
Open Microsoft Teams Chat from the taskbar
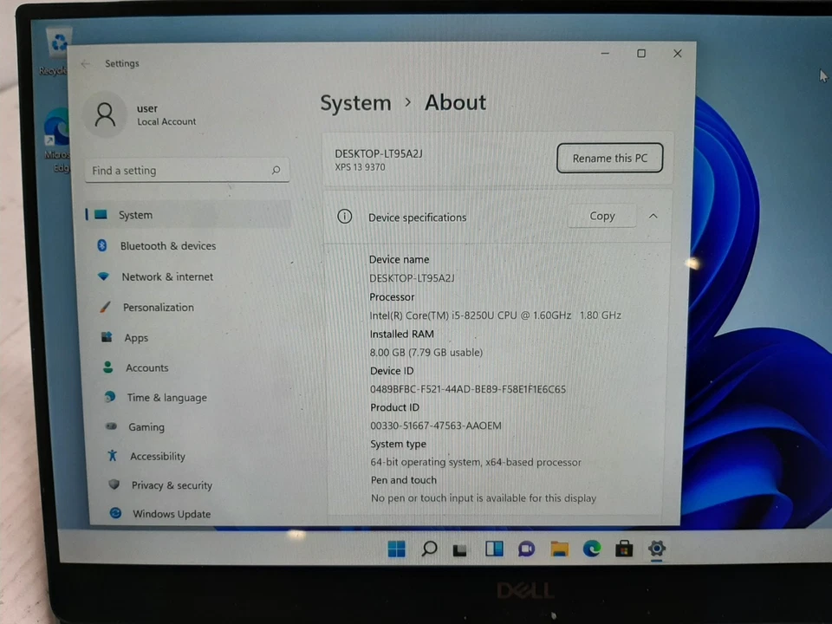[526, 549]
